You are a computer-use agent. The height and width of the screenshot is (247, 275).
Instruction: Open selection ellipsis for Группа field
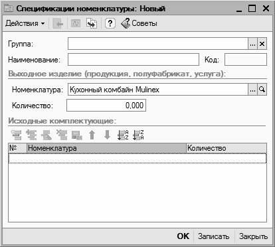[x=252, y=44]
